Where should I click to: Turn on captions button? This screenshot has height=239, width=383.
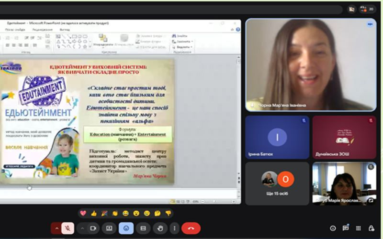[x=143, y=228]
